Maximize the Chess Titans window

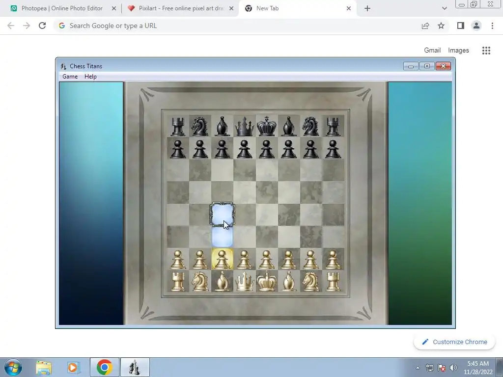tap(427, 66)
